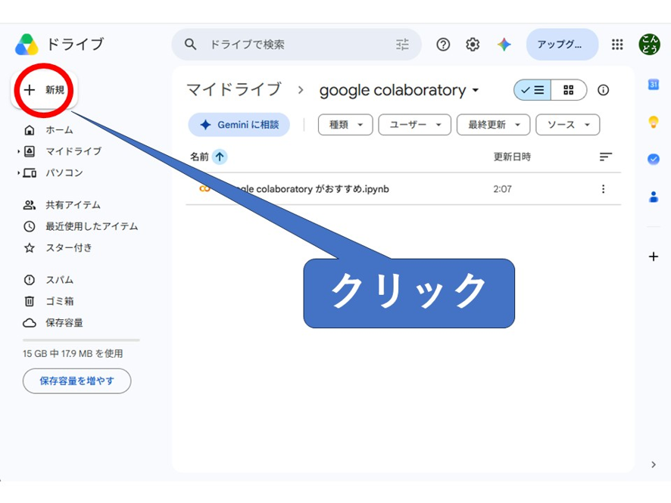The image size is (671, 503).
Task: Go to ホーム in sidebar
Action: pos(60,130)
